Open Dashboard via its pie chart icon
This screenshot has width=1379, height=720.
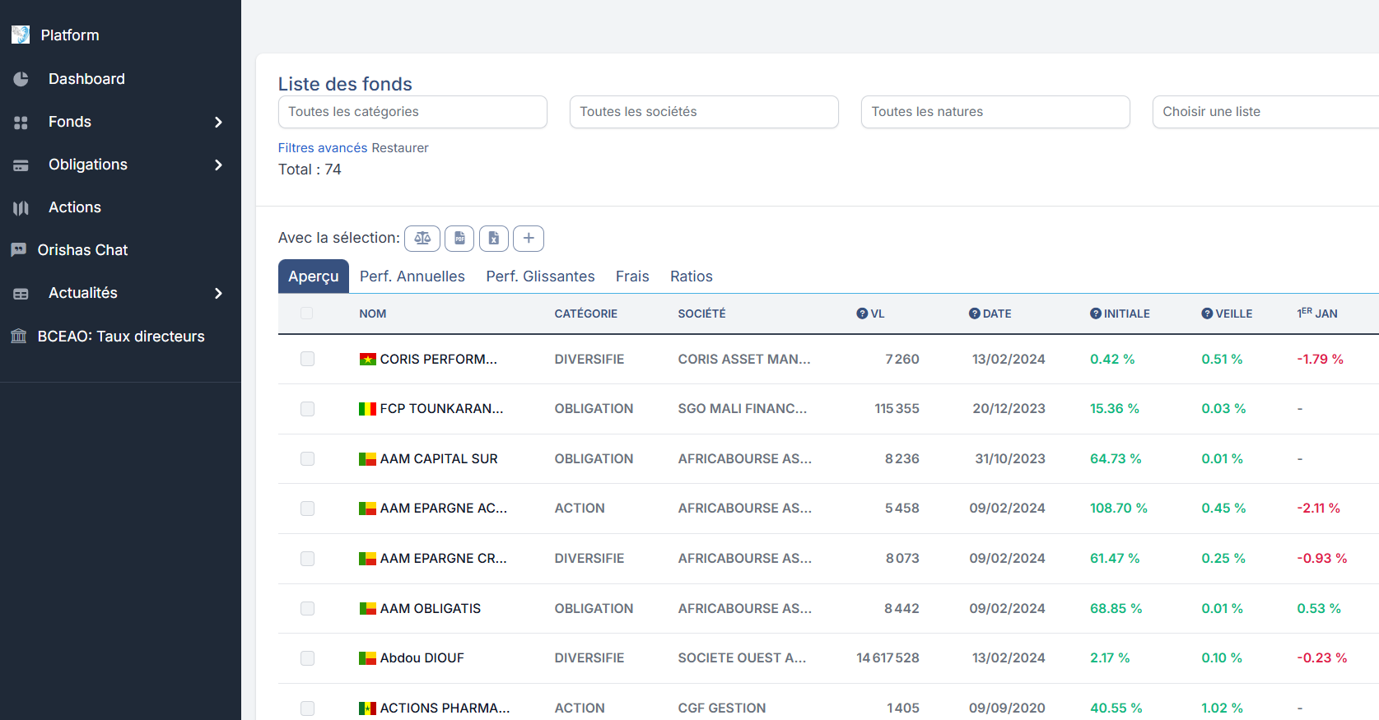[x=21, y=79]
